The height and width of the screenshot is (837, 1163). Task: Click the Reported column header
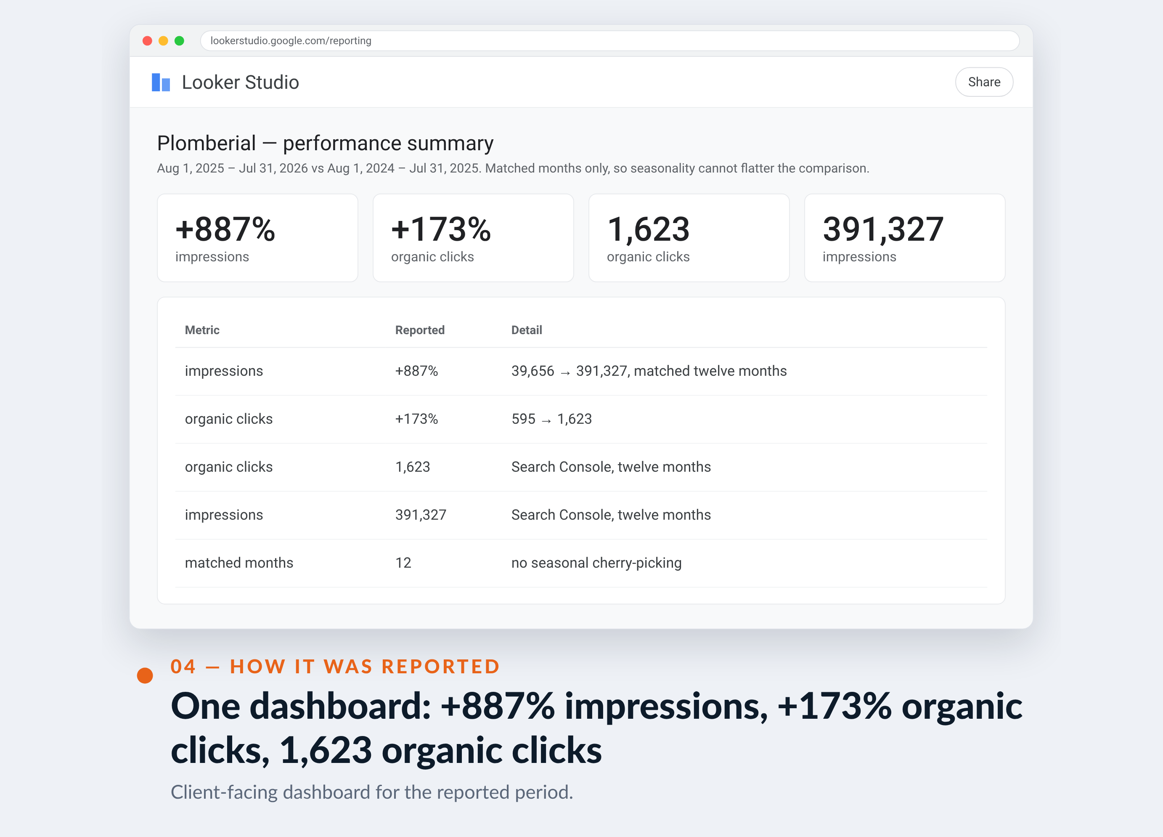click(x=419, y=330)
